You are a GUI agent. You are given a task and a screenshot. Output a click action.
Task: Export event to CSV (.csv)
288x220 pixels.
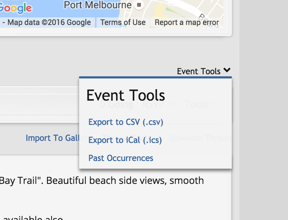[126, 122]
